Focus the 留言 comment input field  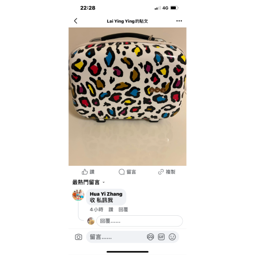tap(116, 237)
